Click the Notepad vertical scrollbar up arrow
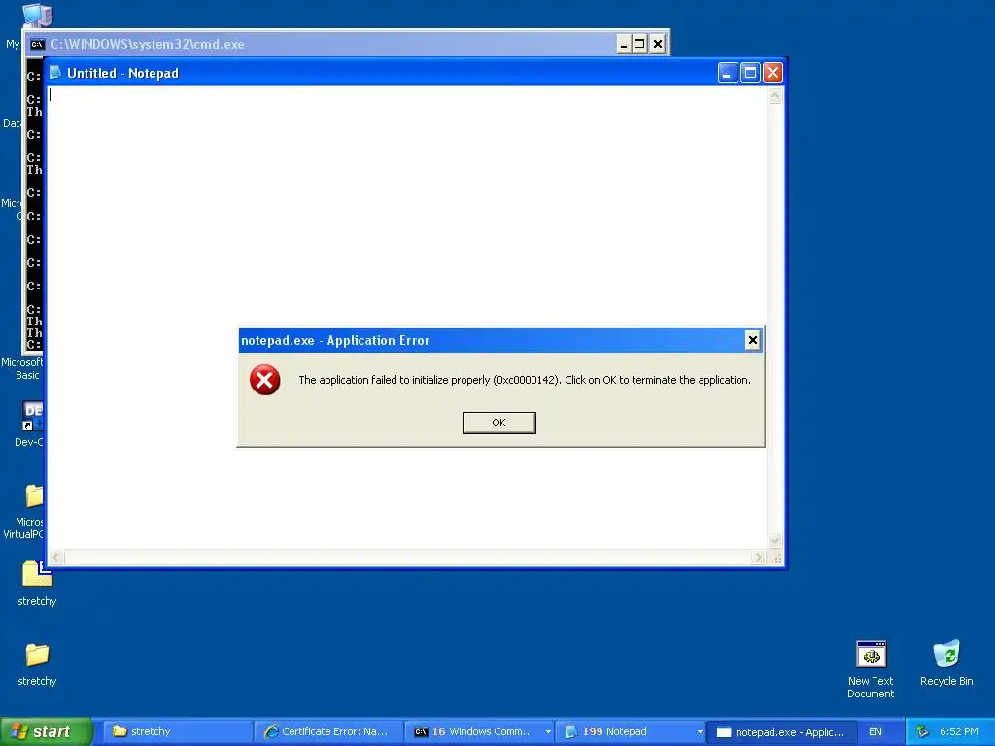This screenshot has width=995, height=746. [774, 96]
